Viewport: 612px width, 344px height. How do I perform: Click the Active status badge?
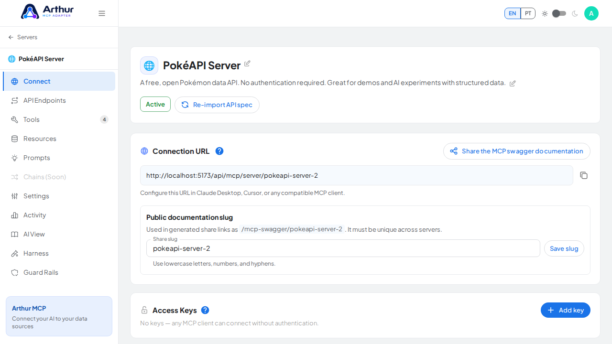(x=155, y=104)
